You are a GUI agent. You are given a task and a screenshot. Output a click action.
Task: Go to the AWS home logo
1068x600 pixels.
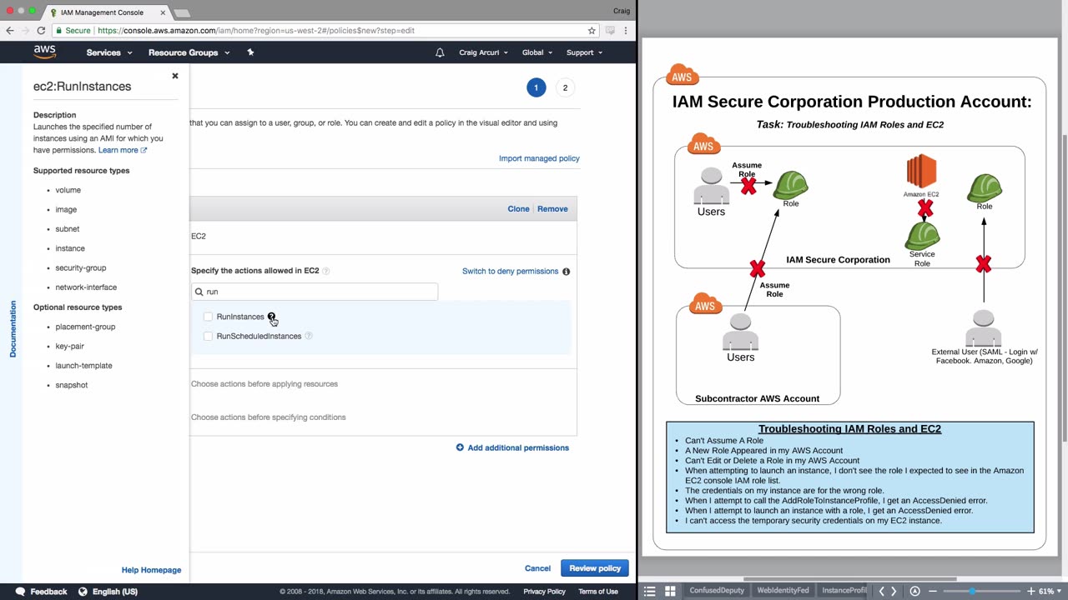[x=45, y=52]
